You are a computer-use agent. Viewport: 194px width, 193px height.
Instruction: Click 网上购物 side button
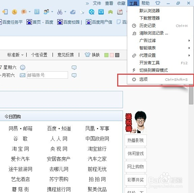(136, 167)
